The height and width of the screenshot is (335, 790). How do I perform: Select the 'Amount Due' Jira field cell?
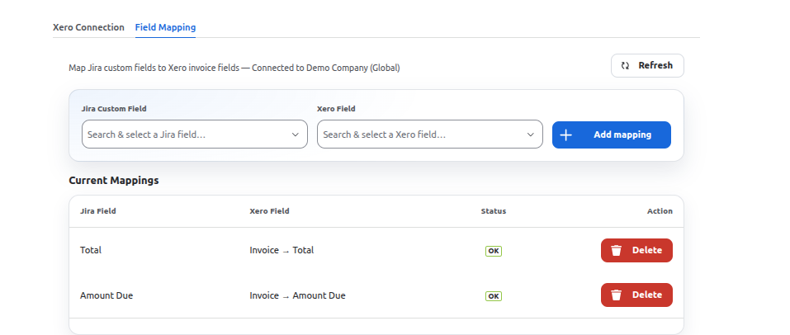point(106,295)
